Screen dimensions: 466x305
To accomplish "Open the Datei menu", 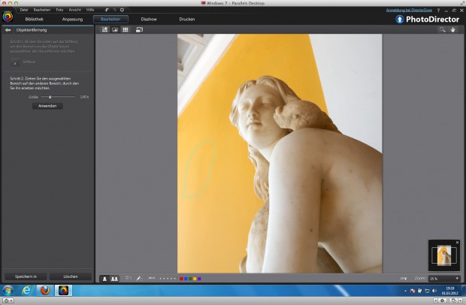I will pyautogui.click(x=24, y=10).
